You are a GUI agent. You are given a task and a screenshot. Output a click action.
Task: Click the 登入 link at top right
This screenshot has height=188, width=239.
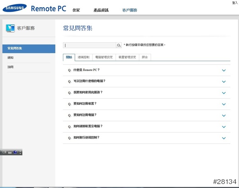(235, 2)
